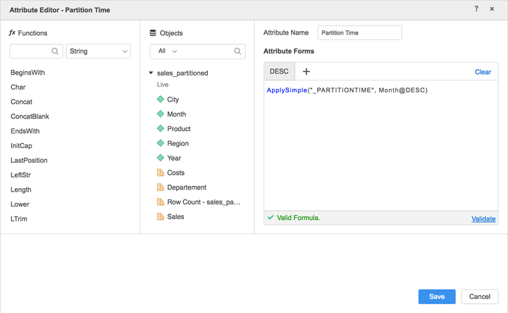Open the All objects filter dropdown
Image resolution: width=508 pixels, height=313 pixels.
(x=168, y=51)
